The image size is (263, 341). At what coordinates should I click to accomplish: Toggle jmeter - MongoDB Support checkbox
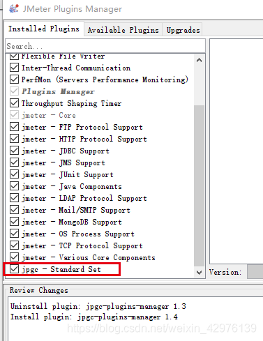coord(14,222)
